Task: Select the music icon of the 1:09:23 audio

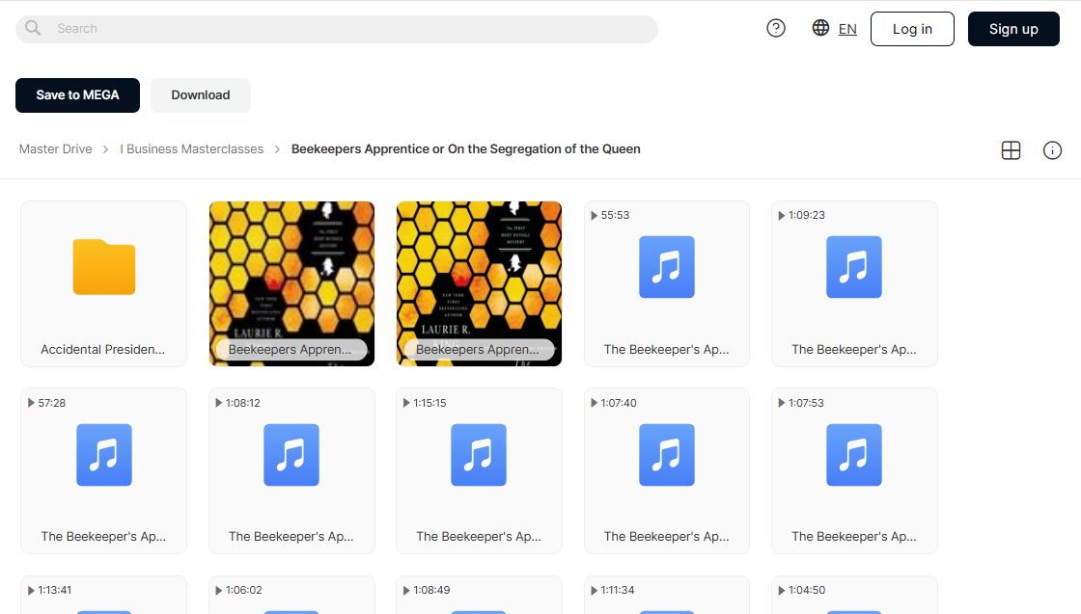Action: pos(854,267)
